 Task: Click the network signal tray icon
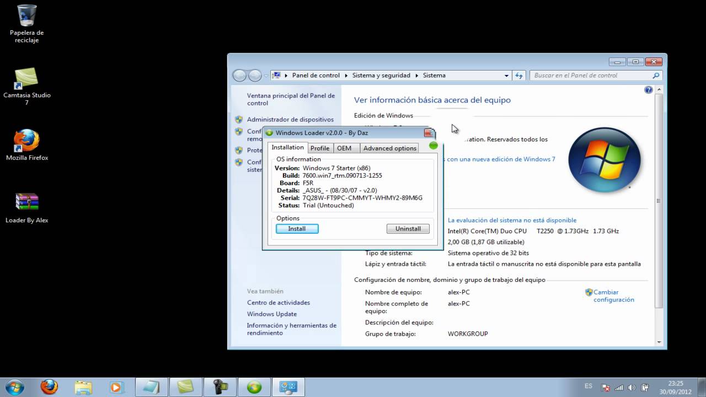click(619, 387)
